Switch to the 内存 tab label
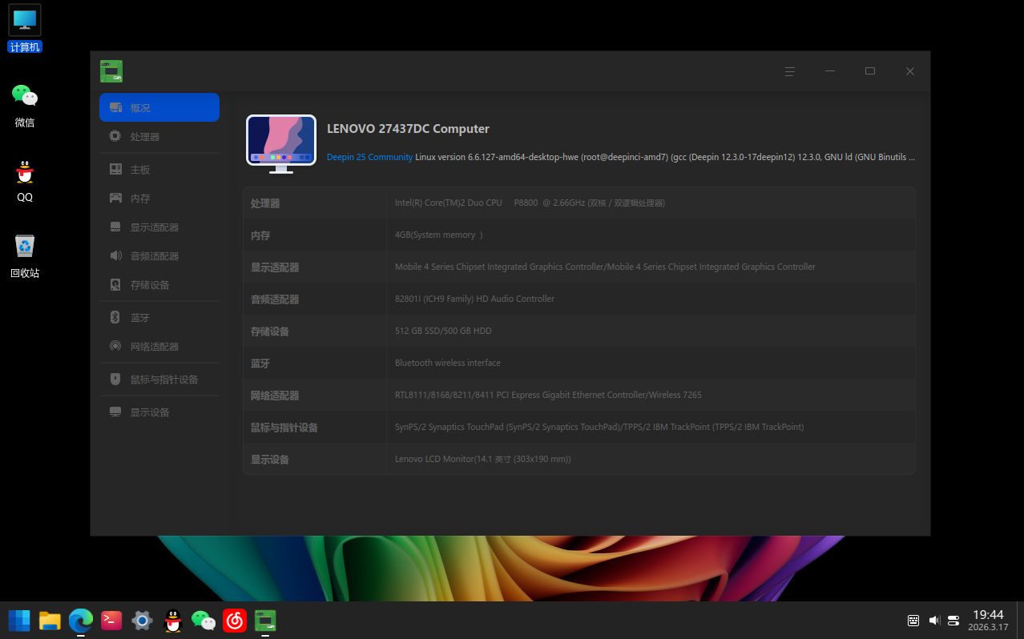The height and width of the screenshot is (639, 1024). (140, 199)
